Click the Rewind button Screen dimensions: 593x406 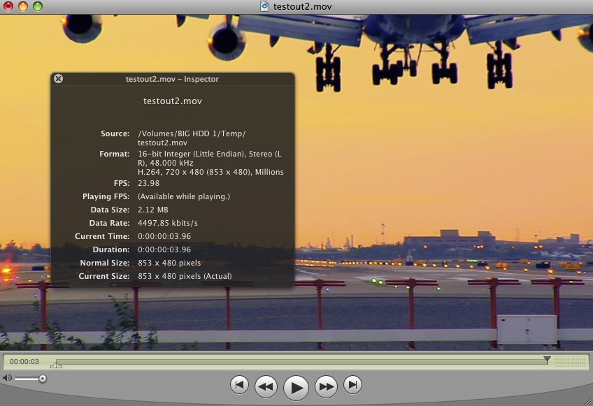click(266, 386)
